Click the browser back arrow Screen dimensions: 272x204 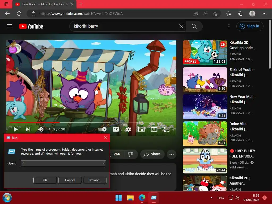click(x=7, y=14)
